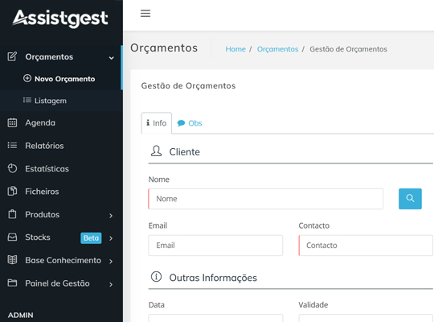Image resolution: width=434 pixels, height=322 pixels.
Task: Click the Stocks inbox icon
Action: [x=12, y=237]
